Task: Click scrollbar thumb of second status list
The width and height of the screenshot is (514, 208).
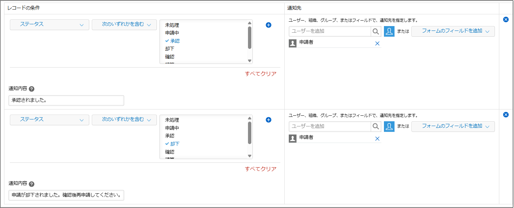Action: coord(249,133)
